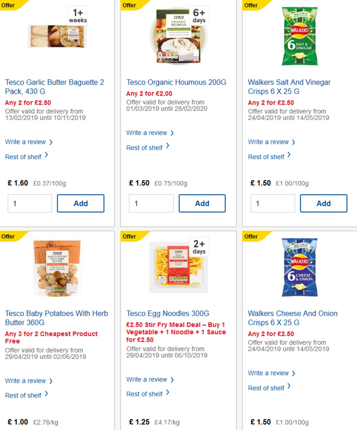Viewport: 357px width, 430px height.
Task: Add Walkers Salt And Vinegar Crisps to basket
Action: (324, 203)
